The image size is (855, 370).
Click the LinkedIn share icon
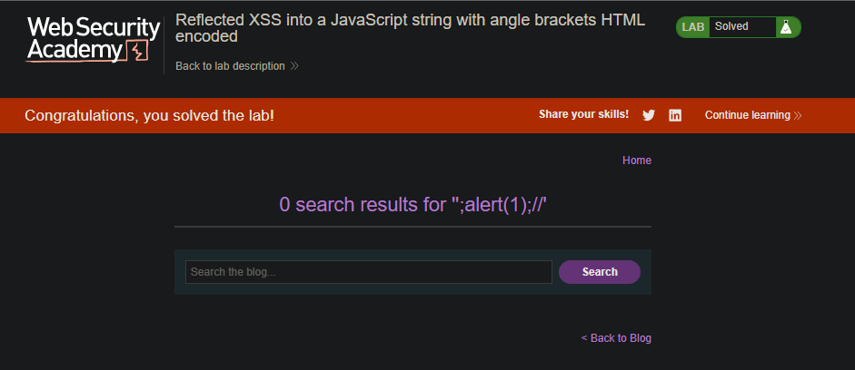(675, 115)
